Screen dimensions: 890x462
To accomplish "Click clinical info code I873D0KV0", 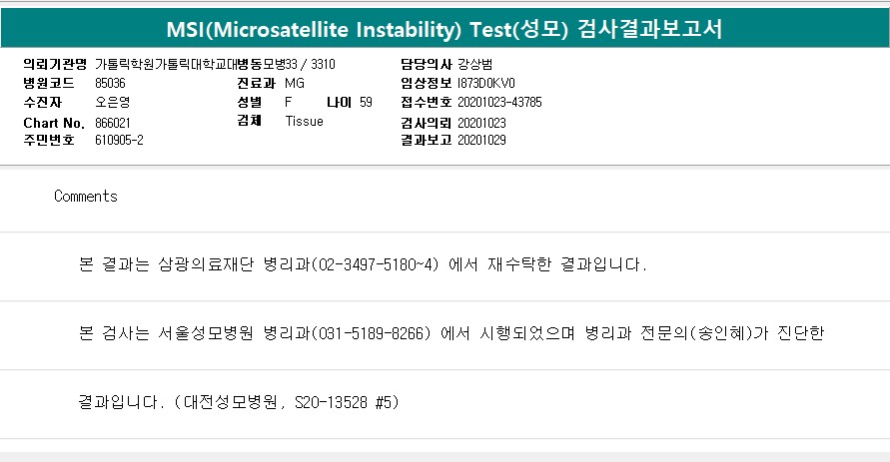I will (486, 83).
